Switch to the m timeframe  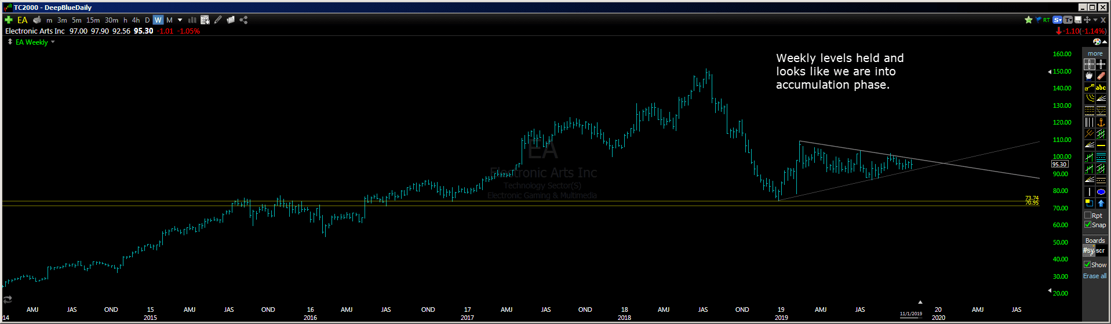[x=49, y=20]
